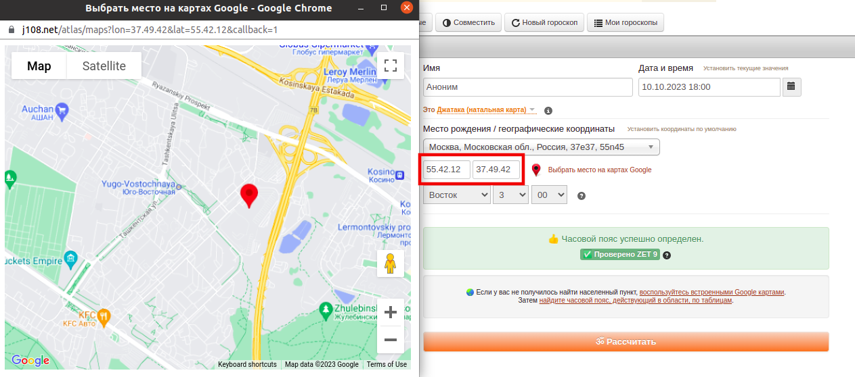The width and height of the screenshot is (855, 377).
Task: Click the orange Рассчитать button
Action: tap(626, 342)
